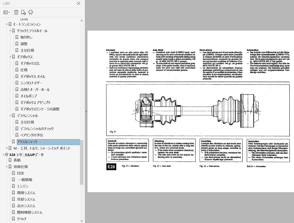This screenshot has width=294, height=223.
Task: Open the ギアボックス アセンブリ bookmark
Action: point(35,102)
